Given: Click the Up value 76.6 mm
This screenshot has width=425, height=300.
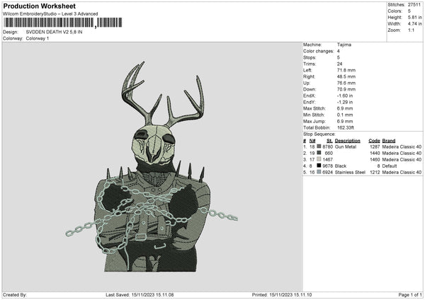Looking at the screenshot, I should tap(346, 83).
